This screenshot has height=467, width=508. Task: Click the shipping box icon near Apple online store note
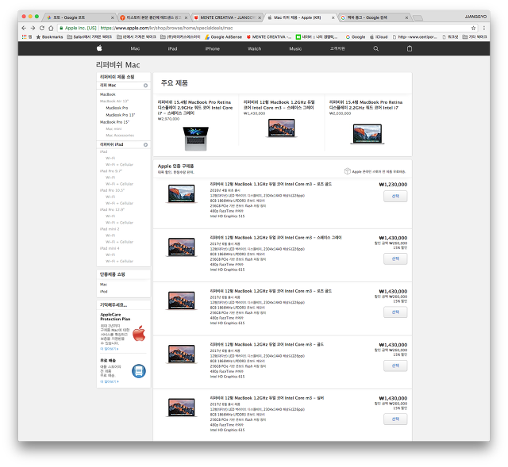348,171
